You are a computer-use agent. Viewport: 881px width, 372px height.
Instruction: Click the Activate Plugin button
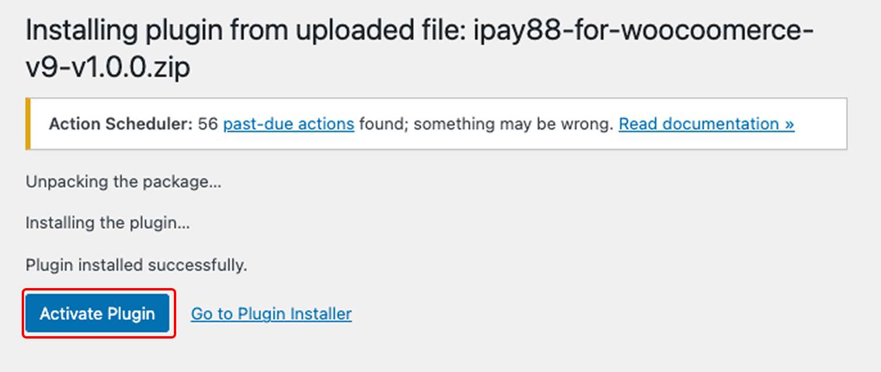point(97,313)
